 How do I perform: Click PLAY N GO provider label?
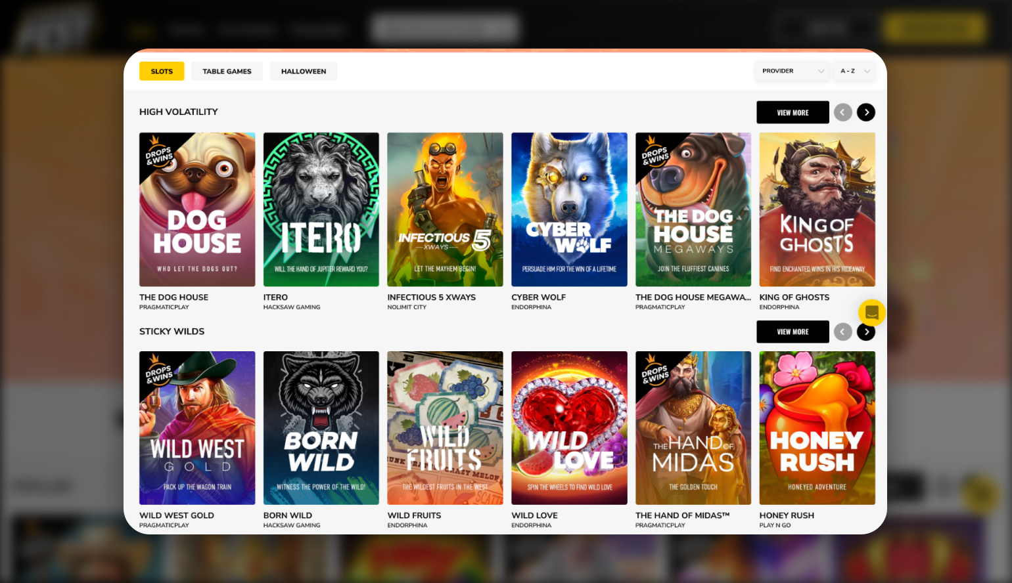click(775, 525)
